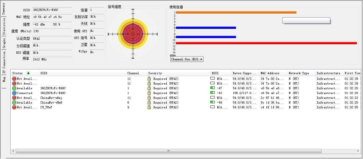
Task: Click the red channel 11 usage bar
Action: [266, 43]
